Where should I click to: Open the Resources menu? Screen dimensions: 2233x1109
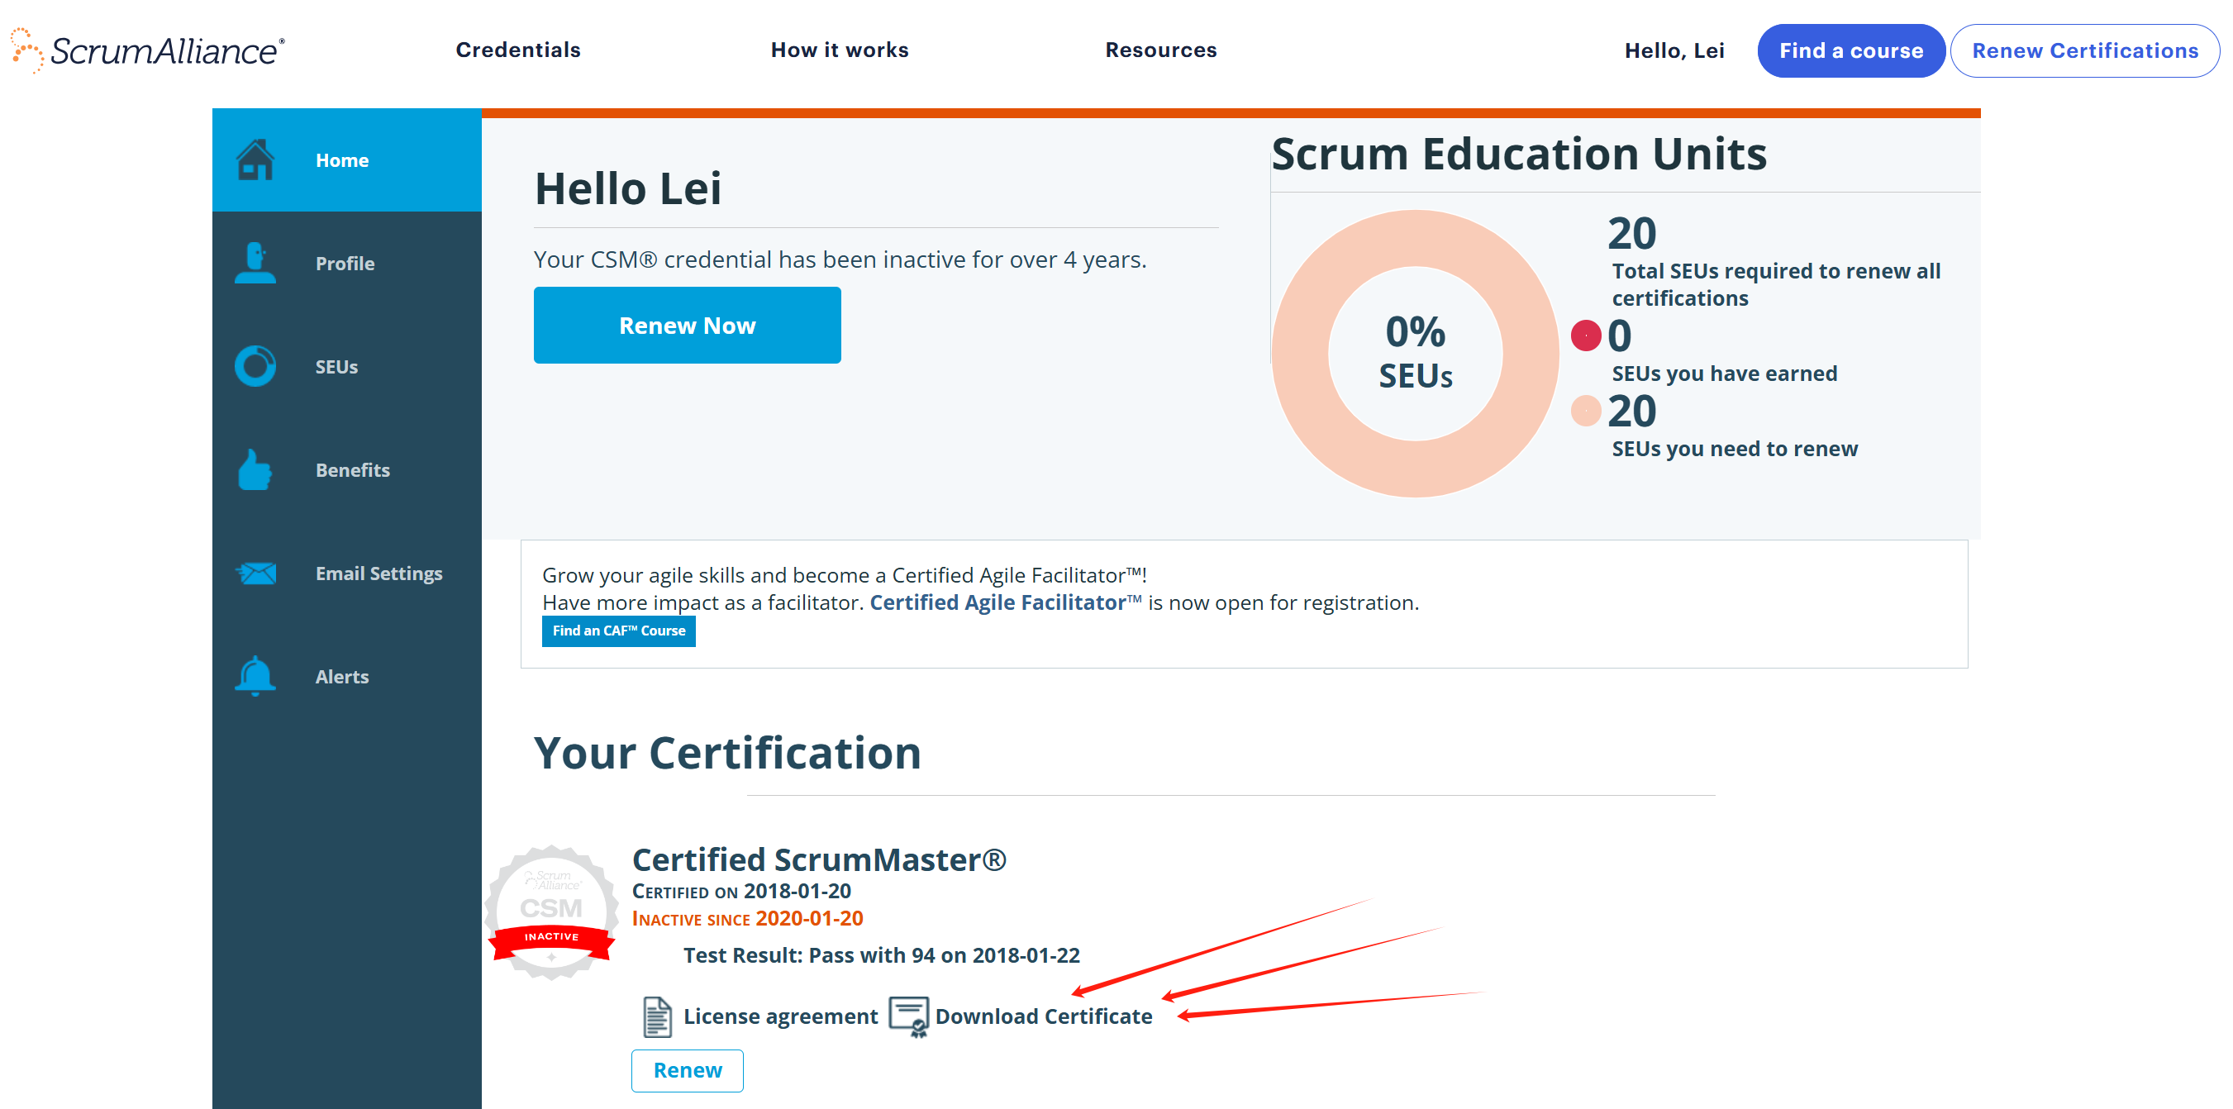(1159, 50)
